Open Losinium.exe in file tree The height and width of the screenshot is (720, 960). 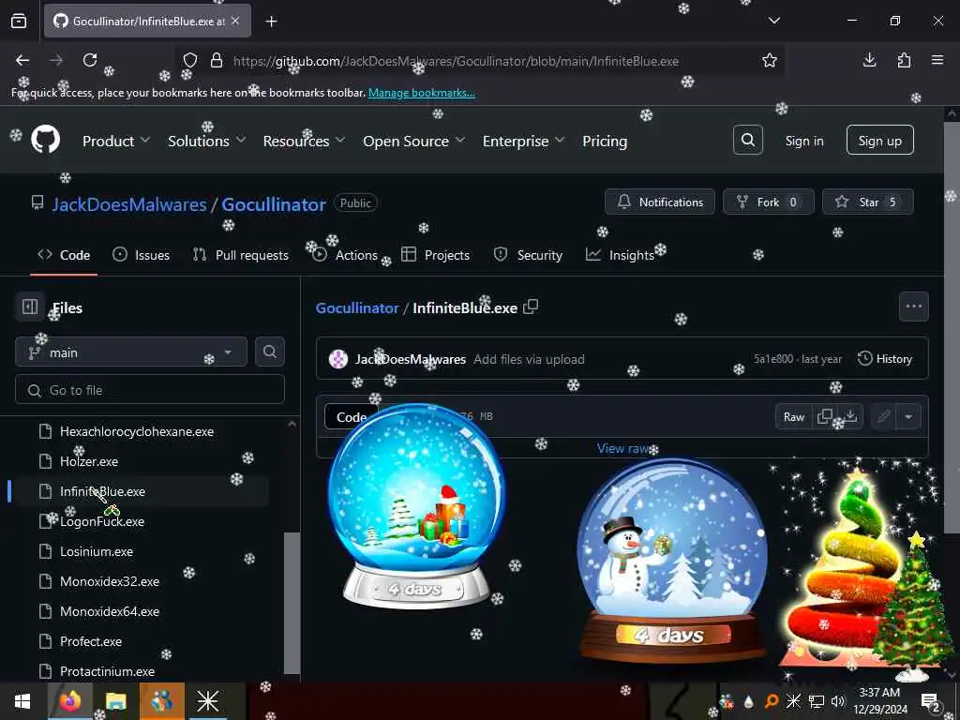tap(97, 551)
